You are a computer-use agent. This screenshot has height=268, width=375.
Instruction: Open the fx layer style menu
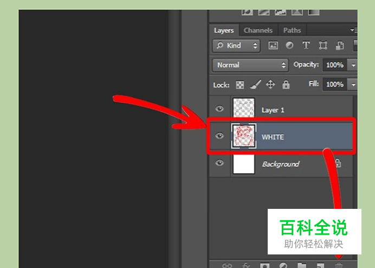(x=246, y=265)
